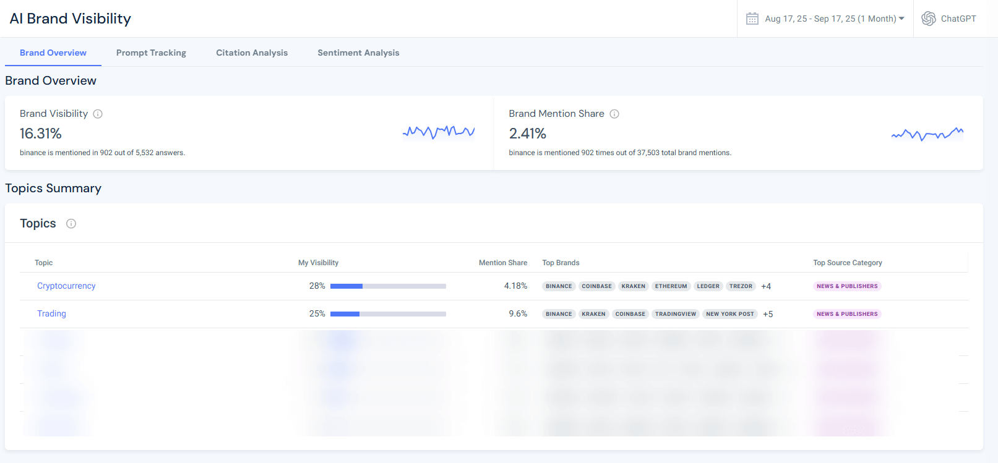Click the TREZOR brand tag
The height and width of the screenshot is (463, 998).
coord(741,286)
